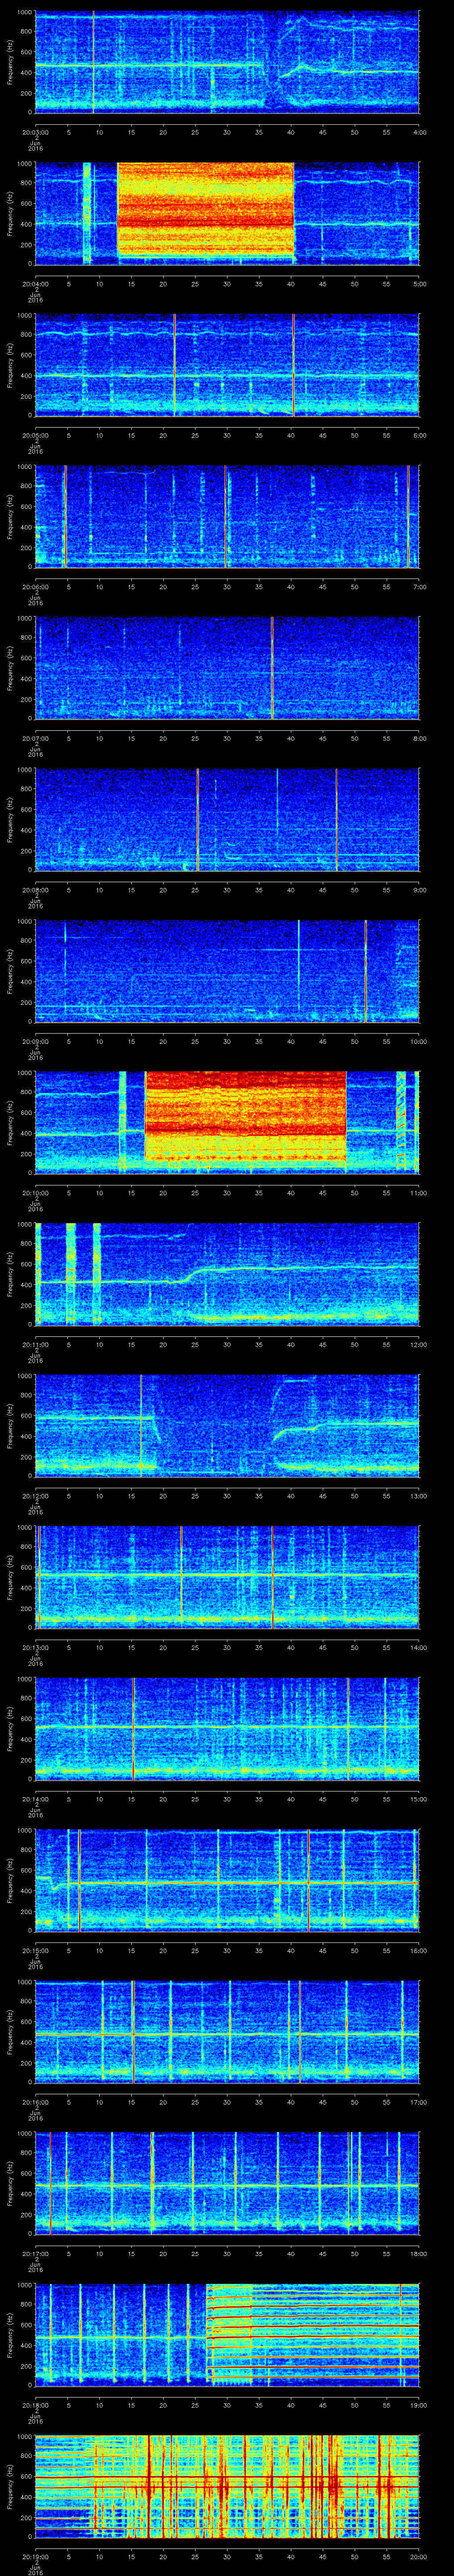Click the spectrogram panel starting at 20:08:00

[227, 819]
